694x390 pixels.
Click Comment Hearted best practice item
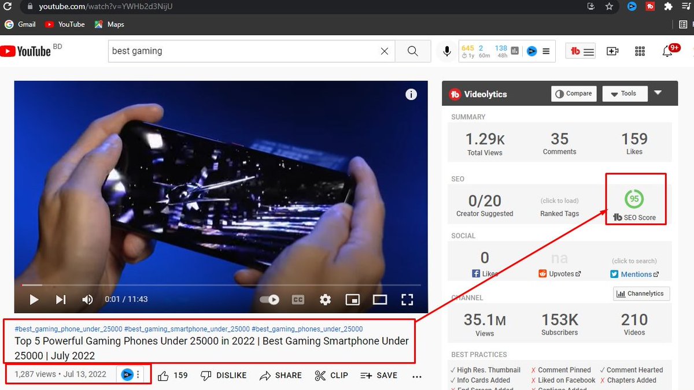[x=631, y=370]
